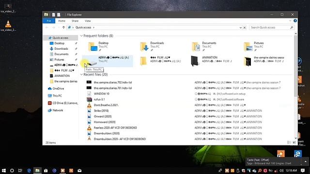Select Homeward (2020) recent file
The height and width of the screenshot is (174, 310).
(105, 122)
